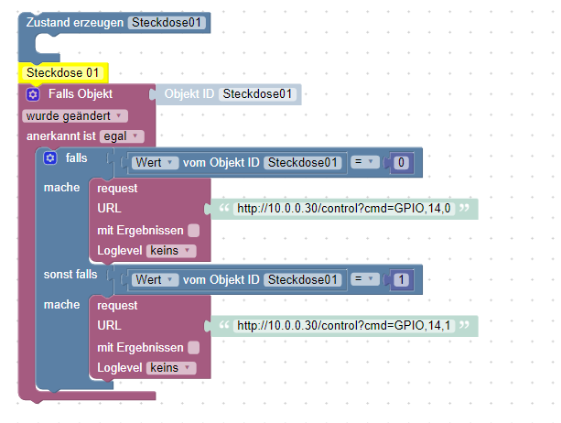Open Wert dropdown in falls condition
Screen dimensions: 561x423
pos(155,162)
